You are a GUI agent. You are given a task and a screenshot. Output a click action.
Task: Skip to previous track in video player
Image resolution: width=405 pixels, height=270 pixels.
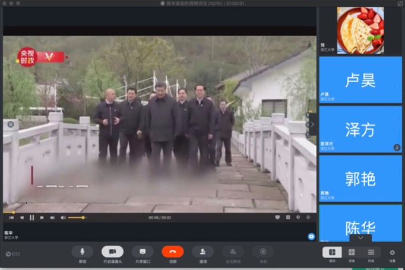click(x=11, y=218)
